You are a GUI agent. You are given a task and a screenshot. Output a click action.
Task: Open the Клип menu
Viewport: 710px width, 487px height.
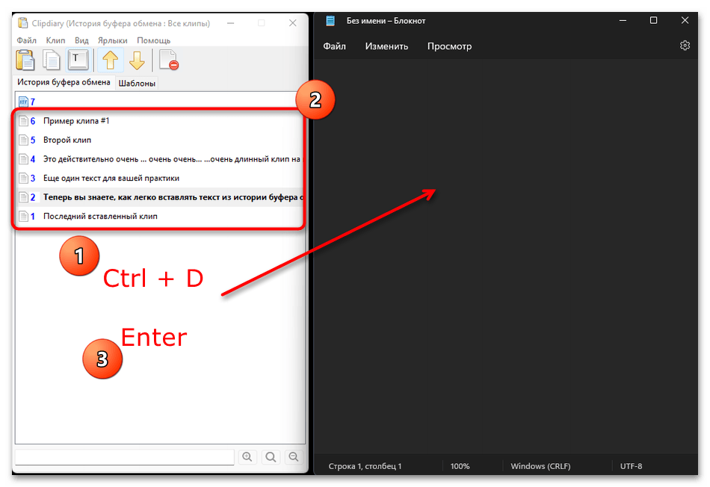[x=55, y=40]
